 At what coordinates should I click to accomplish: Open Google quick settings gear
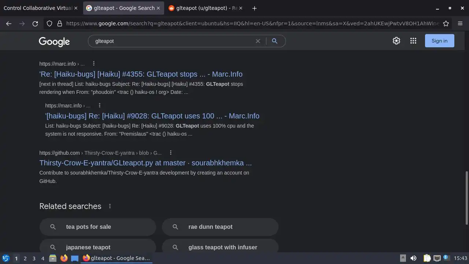point(396,41)
